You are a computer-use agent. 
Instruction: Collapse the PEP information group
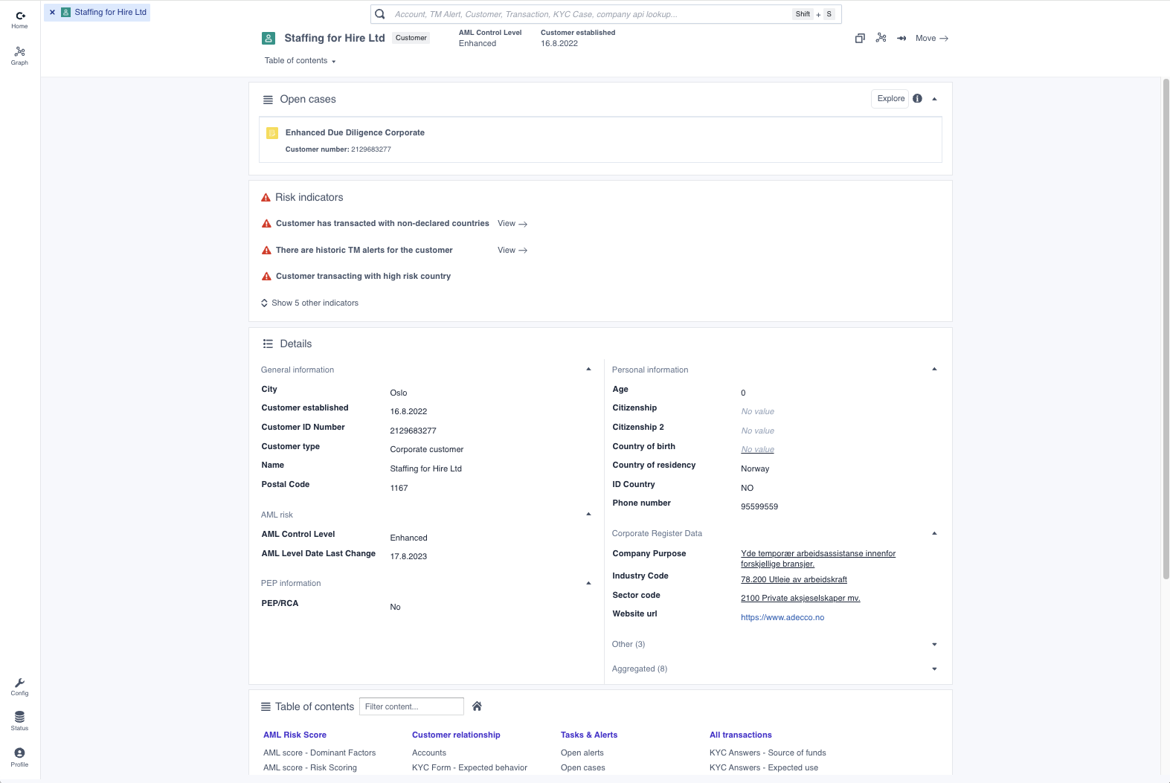(x=588, y=584)
